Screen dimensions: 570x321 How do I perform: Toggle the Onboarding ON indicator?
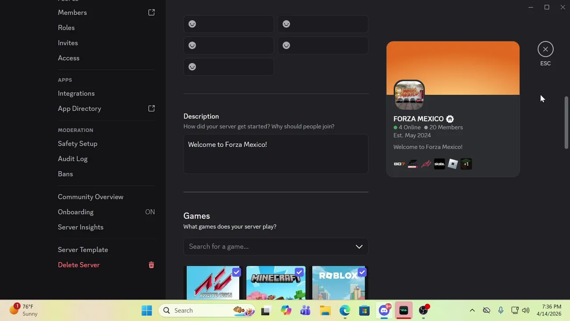pos(150,212)
